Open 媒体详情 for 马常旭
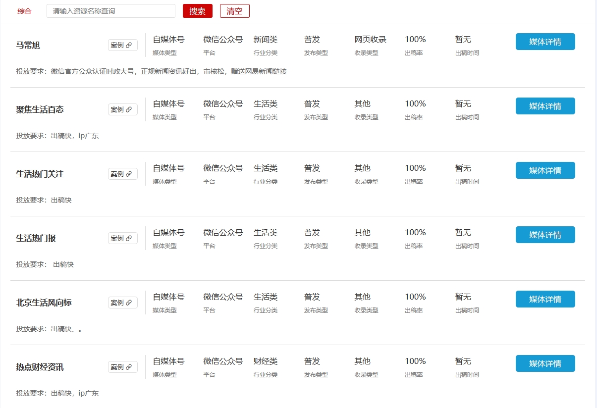 pyautogui.click(x=545, y=42)
